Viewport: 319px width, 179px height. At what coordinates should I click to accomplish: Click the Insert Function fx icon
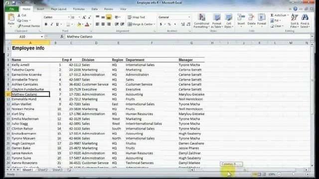(x=62, y=36)
